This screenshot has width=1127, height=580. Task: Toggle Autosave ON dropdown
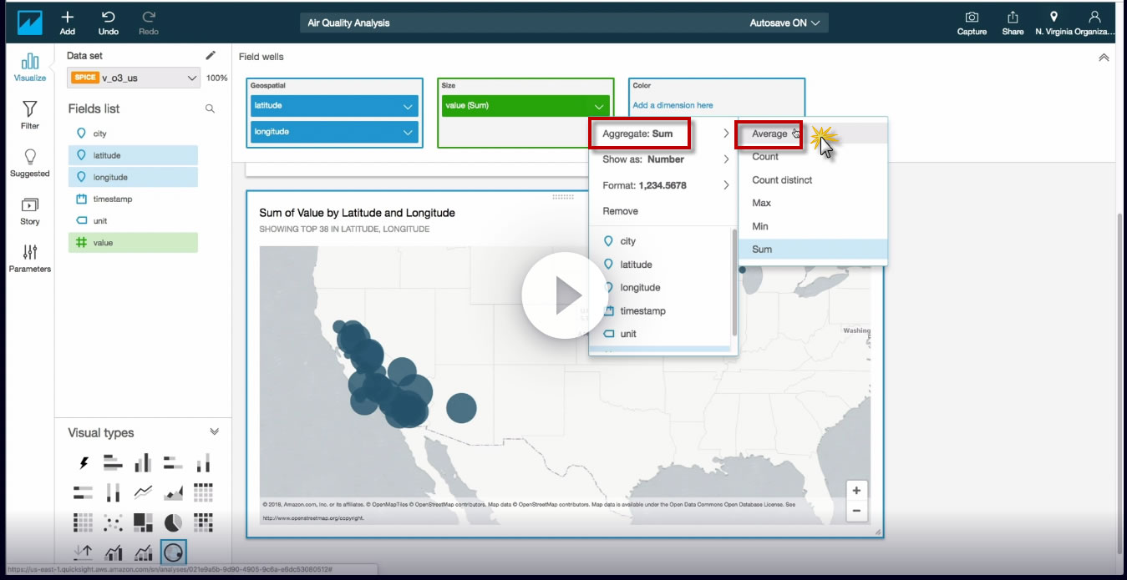784,23
